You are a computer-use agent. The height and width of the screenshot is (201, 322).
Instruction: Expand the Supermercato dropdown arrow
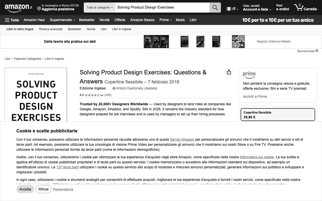click(74, 20)
